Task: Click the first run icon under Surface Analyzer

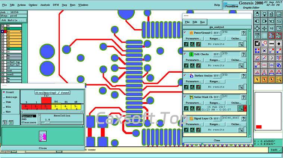Action: click(x=186, y=86)
